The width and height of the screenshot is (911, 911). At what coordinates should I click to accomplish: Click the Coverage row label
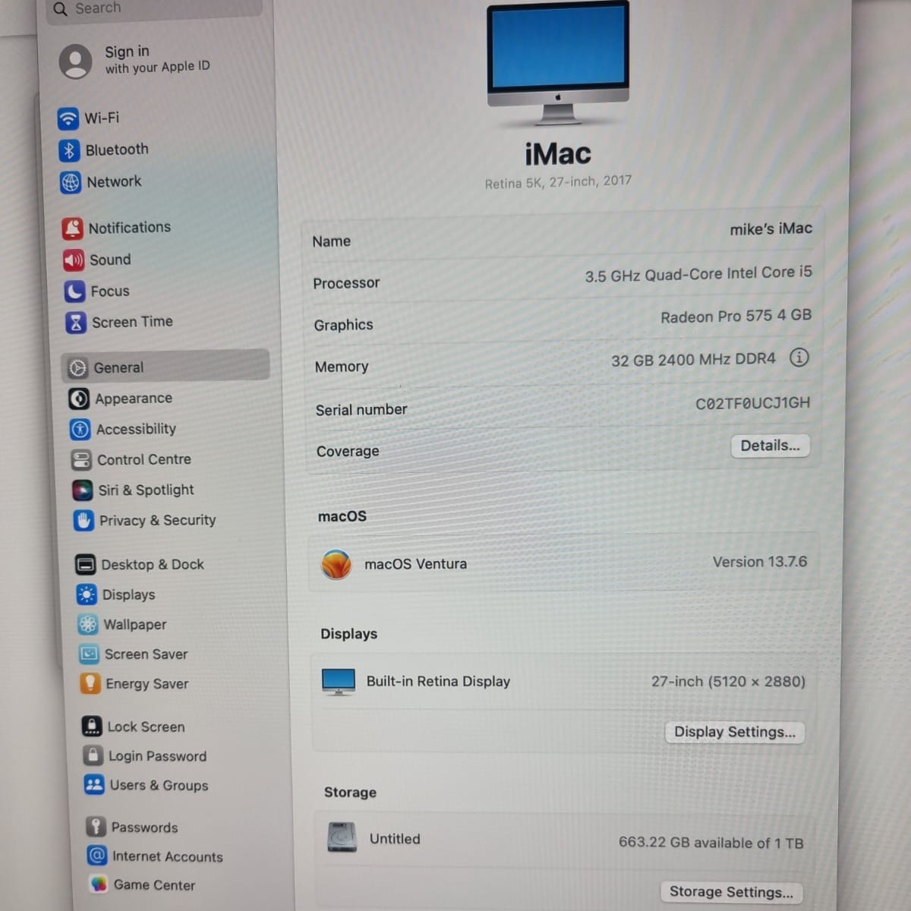[x=348, y=452]
